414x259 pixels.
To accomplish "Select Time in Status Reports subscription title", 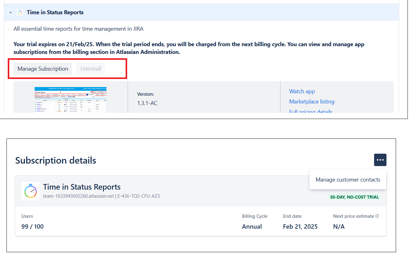I will point(82,187).
